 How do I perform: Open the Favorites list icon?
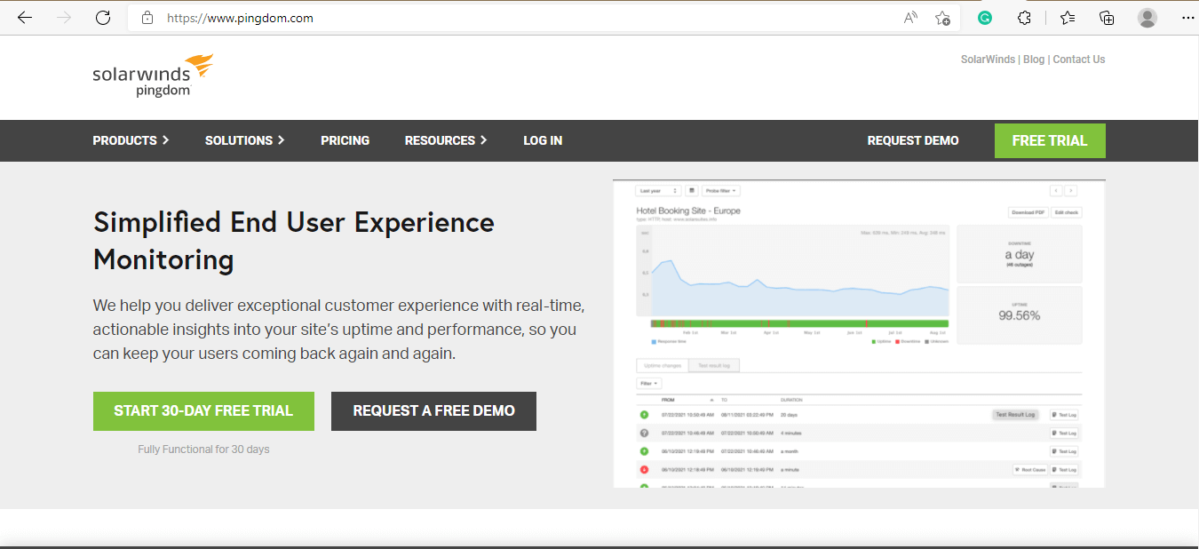(1068, 18)
